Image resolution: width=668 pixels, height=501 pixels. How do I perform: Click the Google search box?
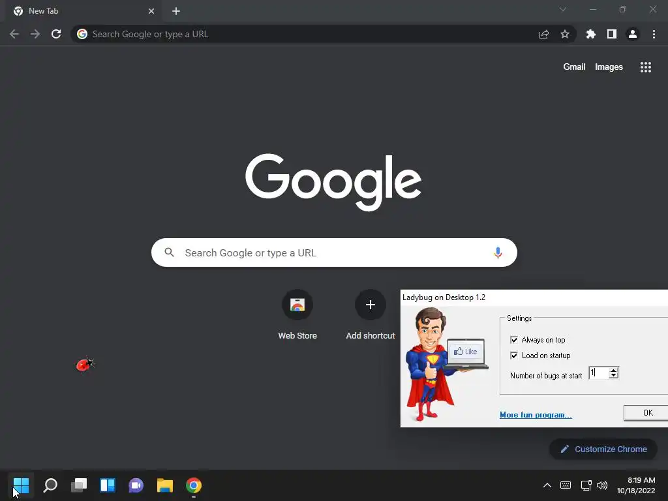click(334, 252)
